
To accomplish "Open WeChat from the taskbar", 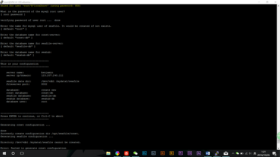I will pos(136,153).
